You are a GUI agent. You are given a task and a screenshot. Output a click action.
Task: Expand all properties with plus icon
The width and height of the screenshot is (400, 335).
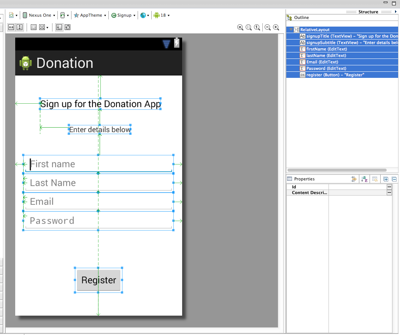pos(386,179)
